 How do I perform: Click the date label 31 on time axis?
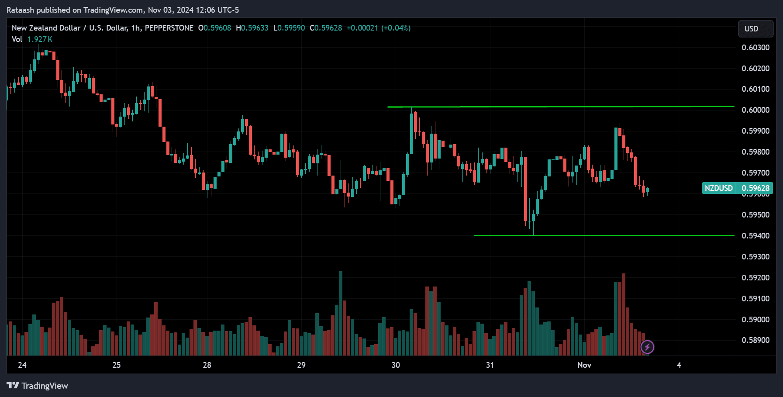490,365
